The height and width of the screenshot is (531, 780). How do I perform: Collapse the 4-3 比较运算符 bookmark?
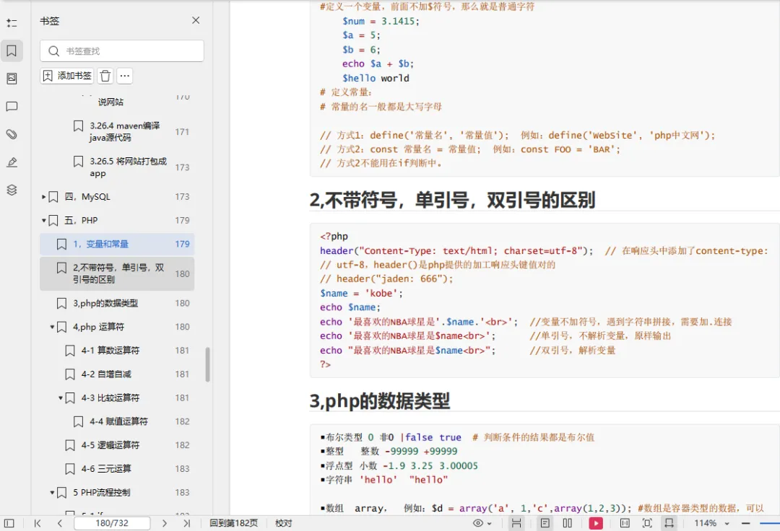pyautogui.click(x=61, y=398)
